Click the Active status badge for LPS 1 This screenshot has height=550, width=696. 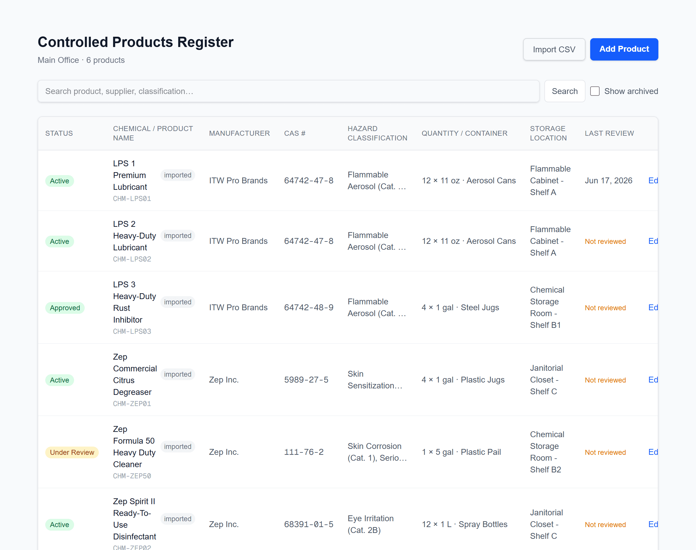(x=60, y=181)
